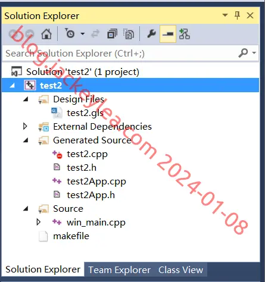The image size is (265, 282).
Task: Click the magnifier search icon
Action: tap(243, 53)
